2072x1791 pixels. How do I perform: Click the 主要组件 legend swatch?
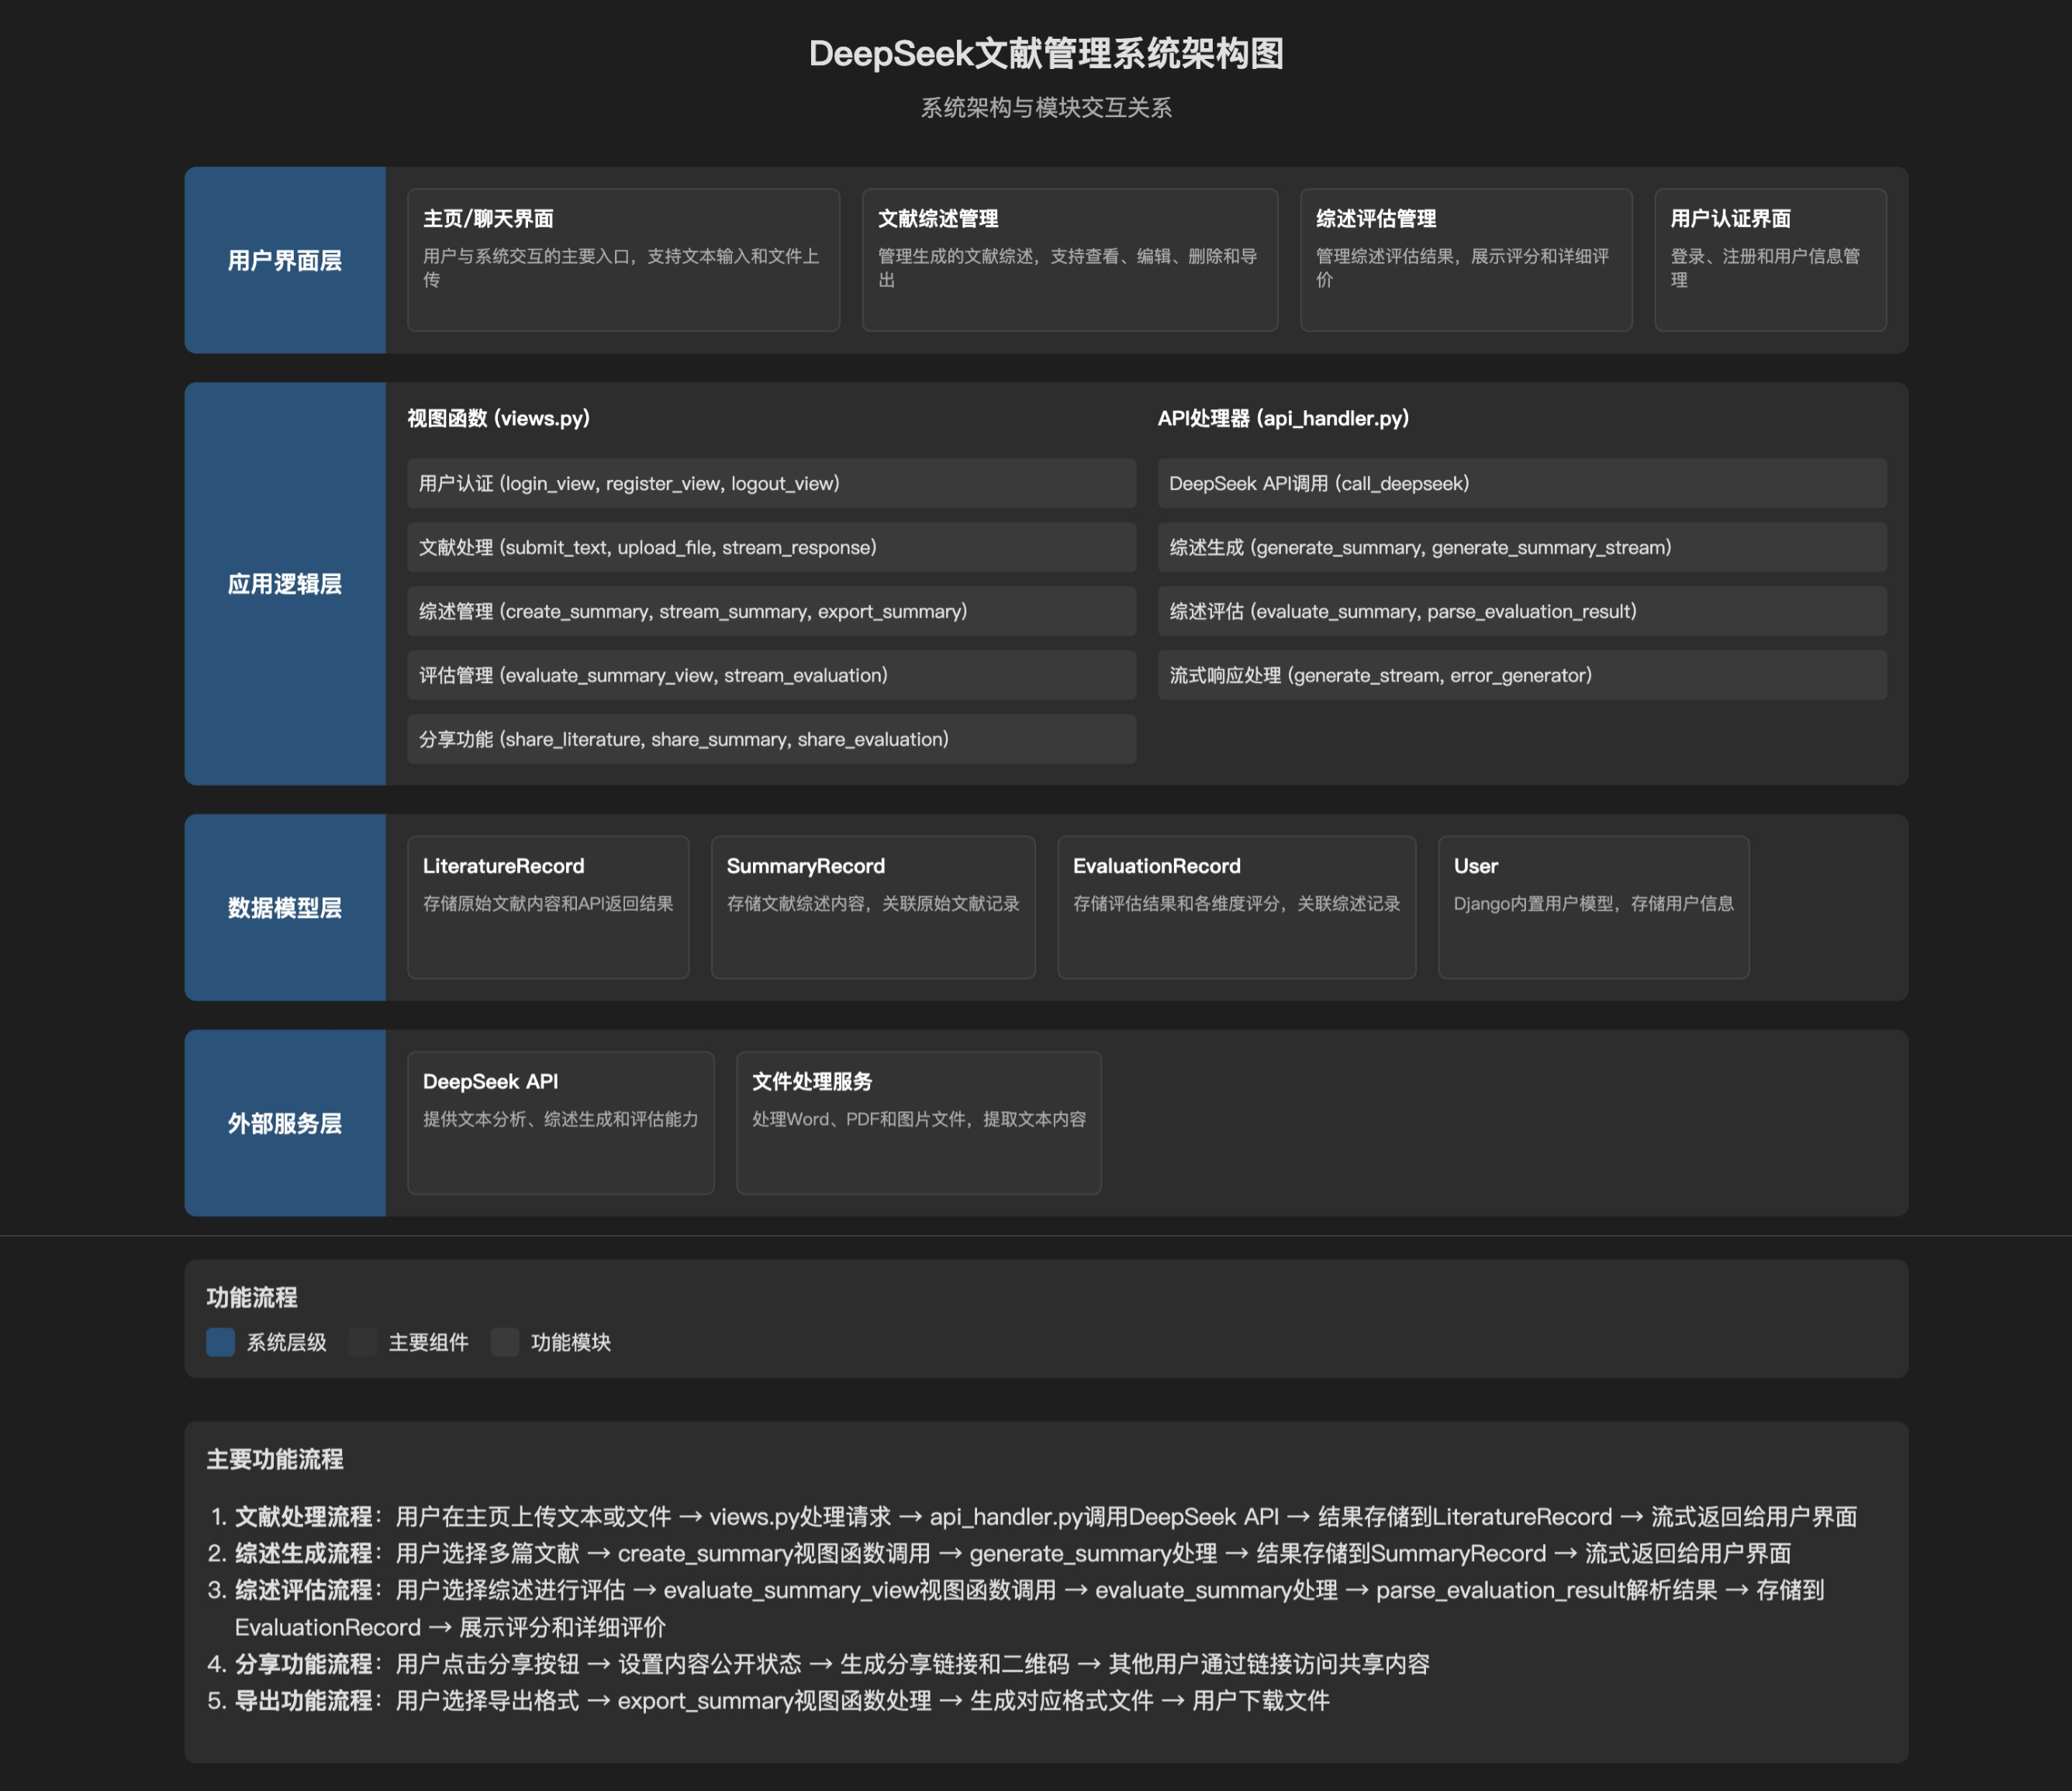tap(362, 1342)
